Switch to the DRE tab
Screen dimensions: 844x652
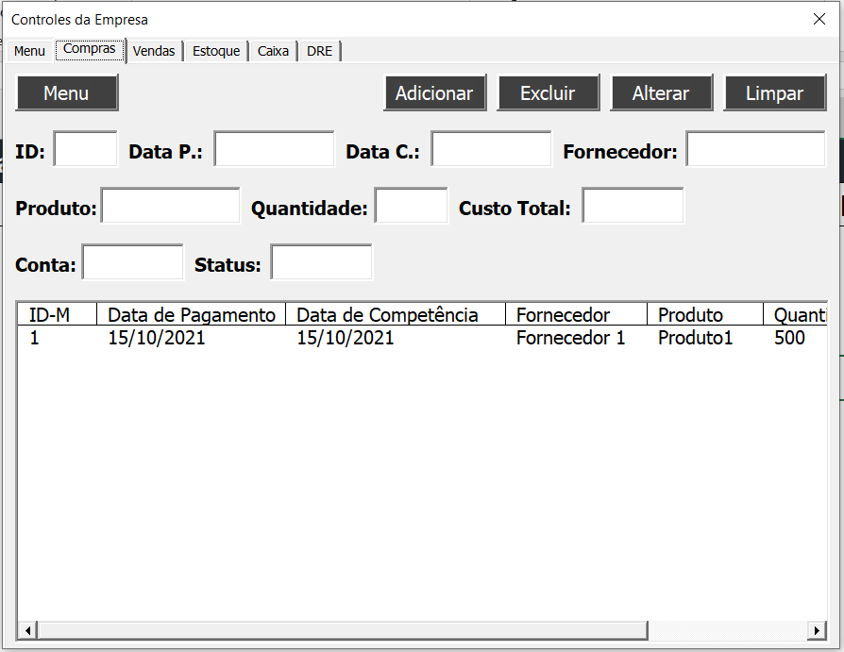point(320,51)
